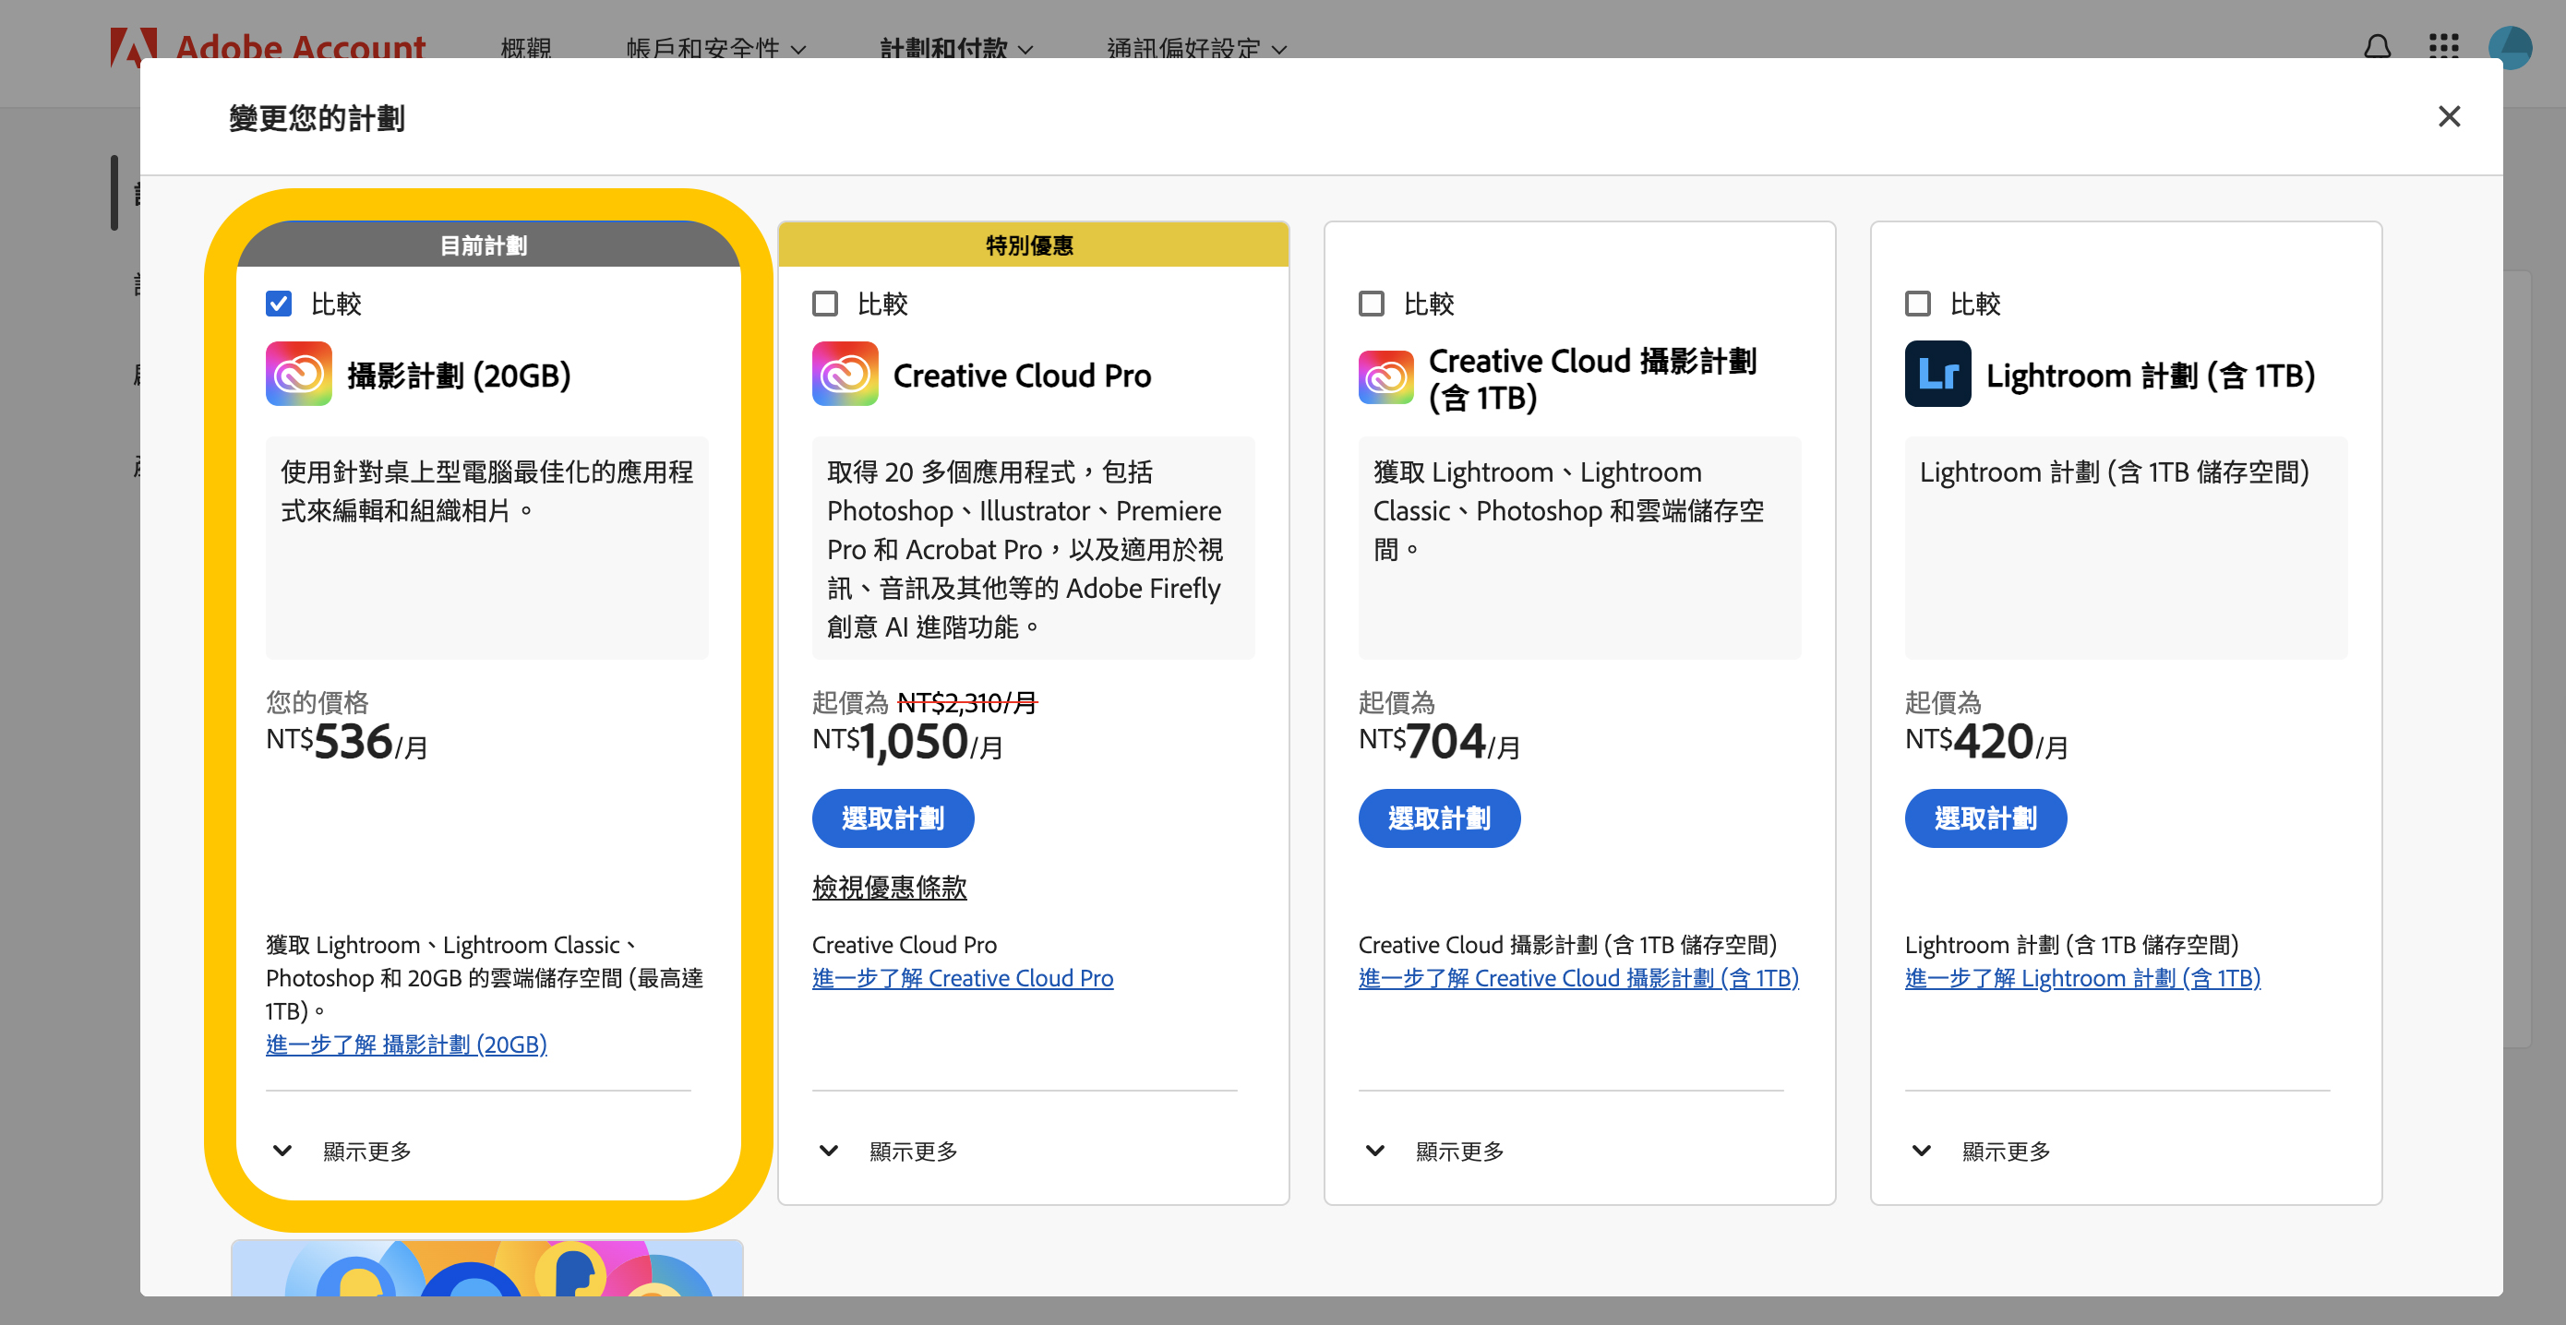Click the Lightroom Lr app icon

point(1936,375)
